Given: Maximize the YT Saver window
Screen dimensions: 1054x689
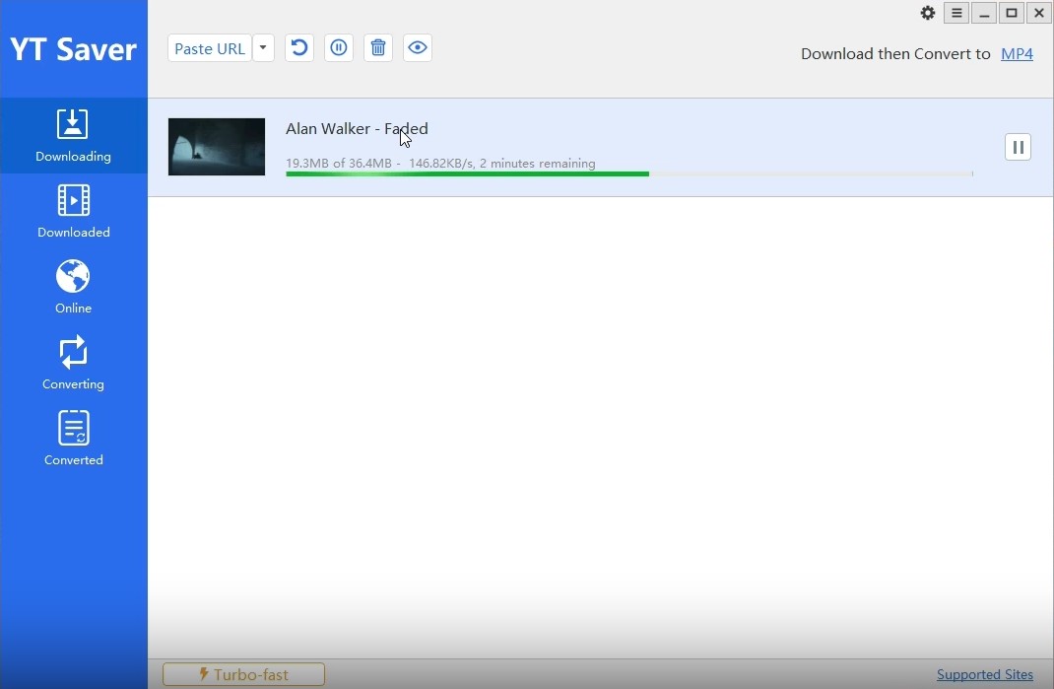Looking at the screenshot, I should 1012,13.
